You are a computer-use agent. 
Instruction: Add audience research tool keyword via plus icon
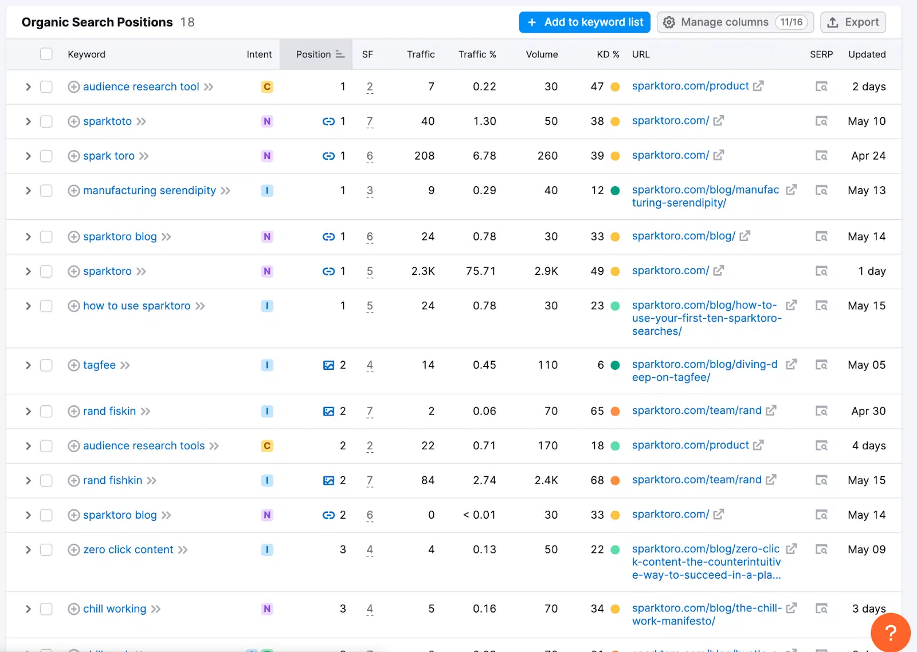pos(73,86)
